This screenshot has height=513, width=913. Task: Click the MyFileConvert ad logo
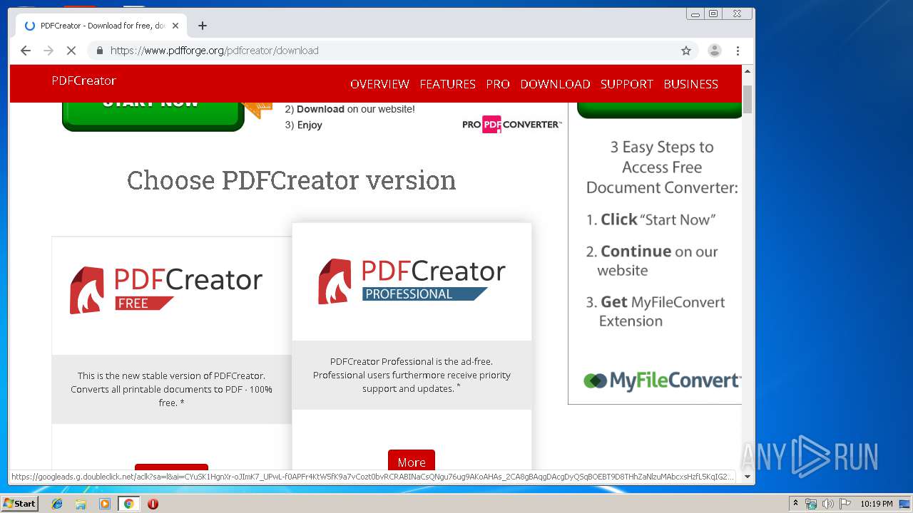click(x=662, y=380)
